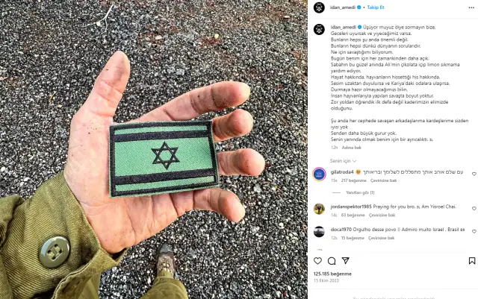
Task: Open the flag patch photo
Action: pos(154,149)
